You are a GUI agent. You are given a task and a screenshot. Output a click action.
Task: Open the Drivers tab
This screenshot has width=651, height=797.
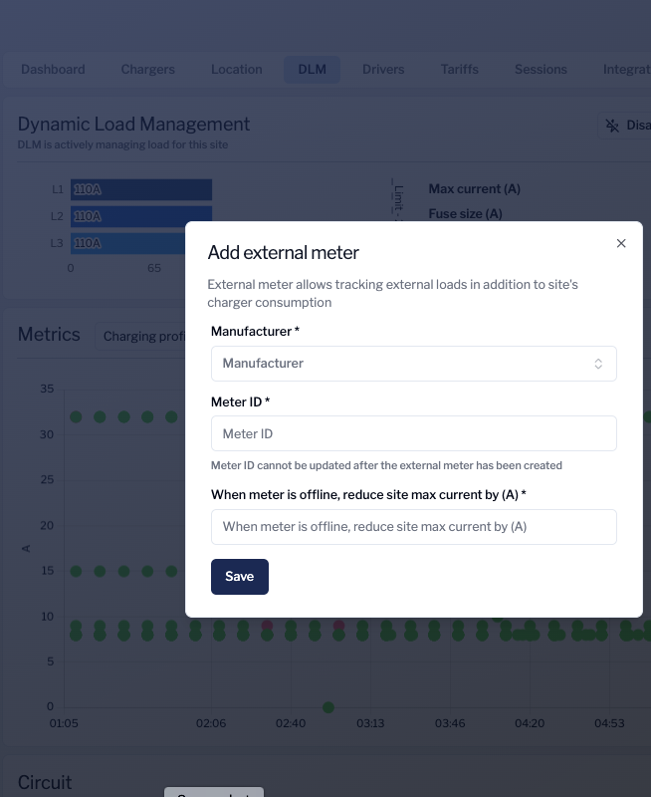tap(383, 70)
